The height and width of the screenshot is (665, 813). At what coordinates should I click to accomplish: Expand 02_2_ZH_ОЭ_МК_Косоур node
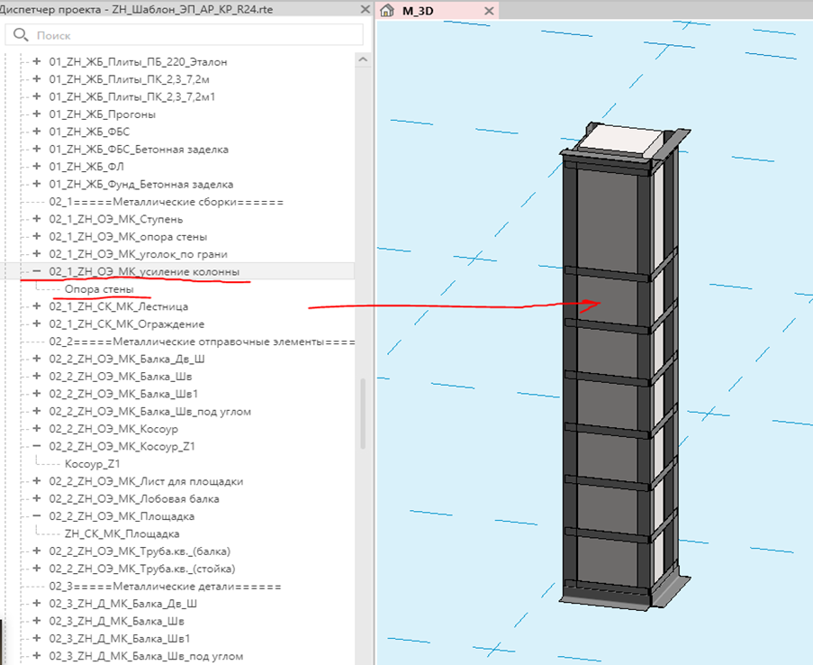[37, 428]
